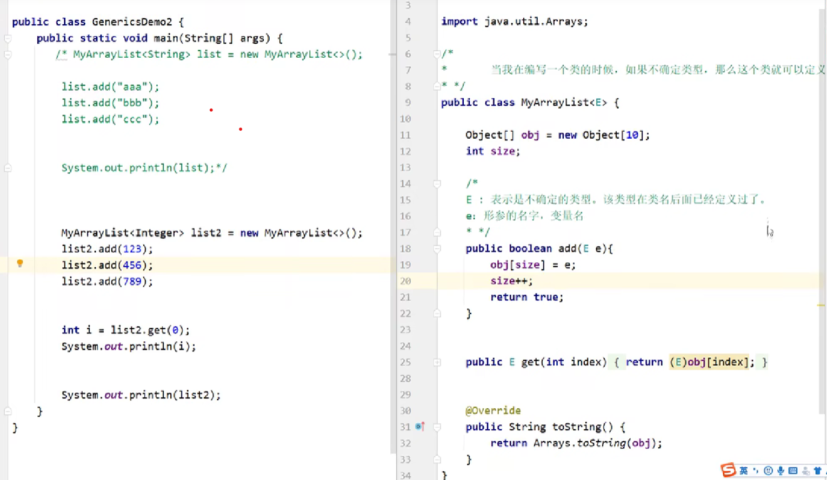827x480 pixels.
Task: Click the override gutter icon on line 31
Action: [x=420, y=427]
